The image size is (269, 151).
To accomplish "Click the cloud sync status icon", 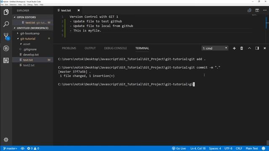I will pyautogui.click(x=22, y=148).
